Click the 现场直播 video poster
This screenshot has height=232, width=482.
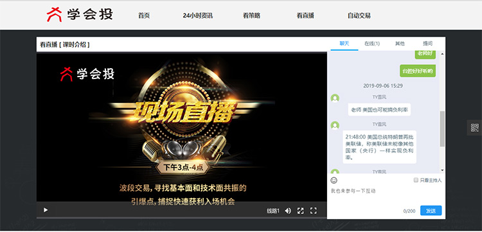pyautogui.click(x=182, y=127)
